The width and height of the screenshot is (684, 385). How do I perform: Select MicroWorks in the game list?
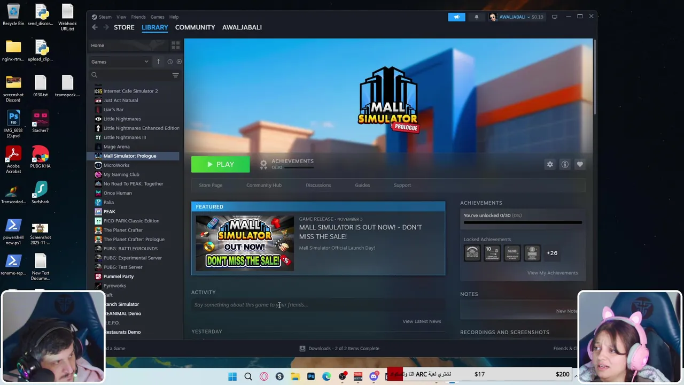(x=116, y=165)
